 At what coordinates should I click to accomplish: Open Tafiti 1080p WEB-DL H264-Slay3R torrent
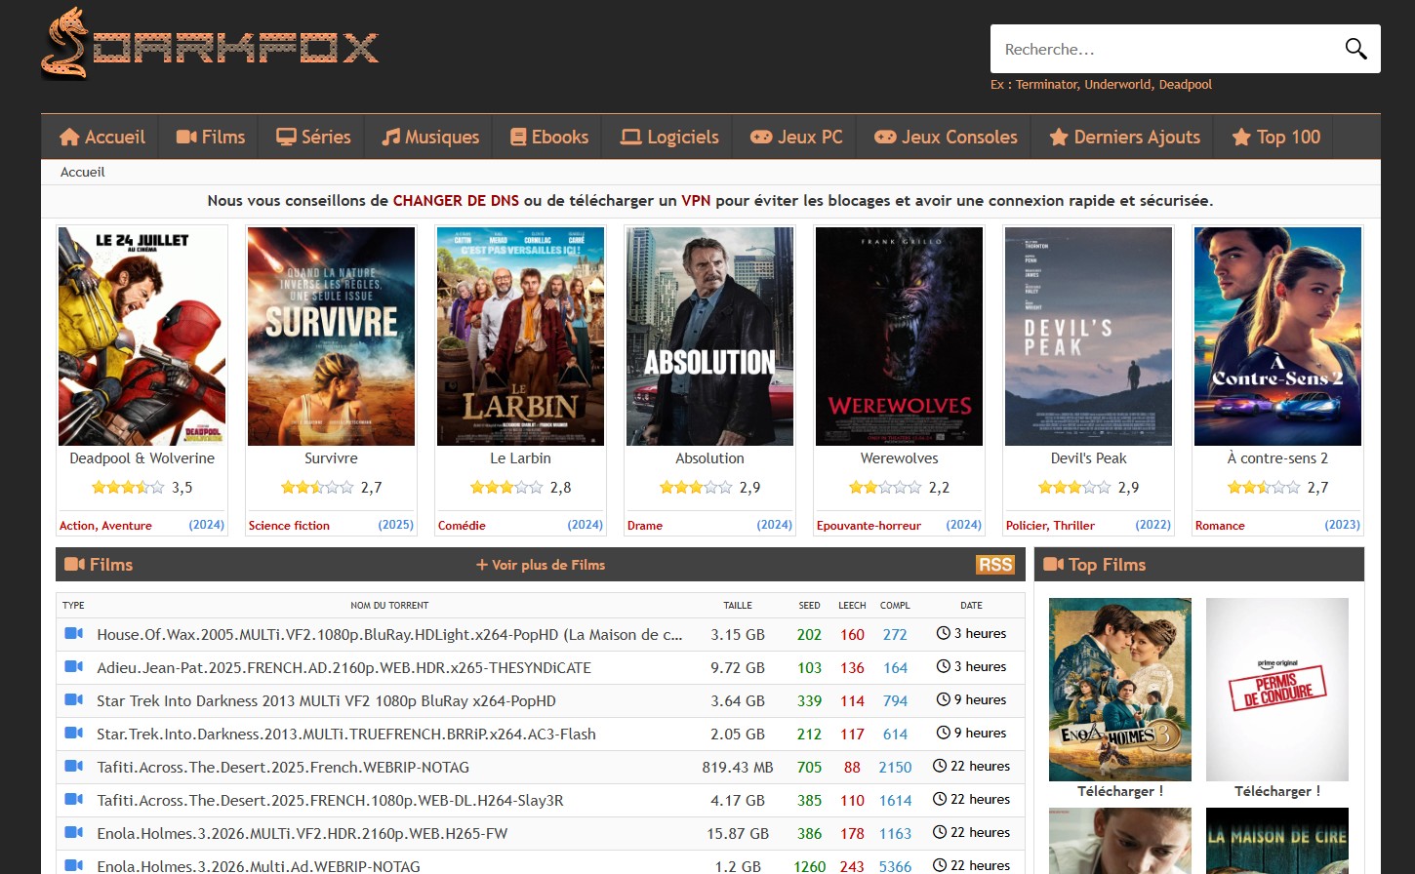click(x=330, y=800)
